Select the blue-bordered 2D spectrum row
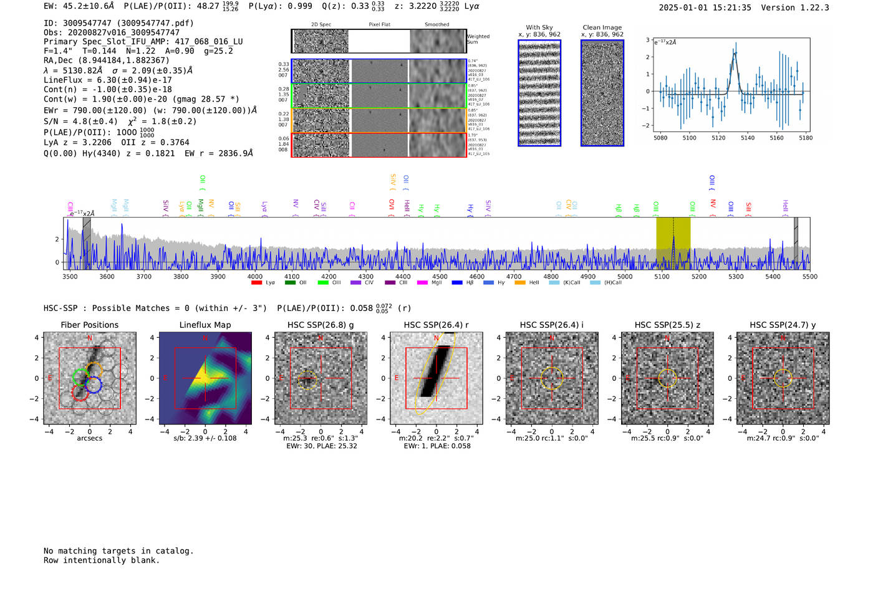The height and width of the screenshot is (594, 873). 379,71
